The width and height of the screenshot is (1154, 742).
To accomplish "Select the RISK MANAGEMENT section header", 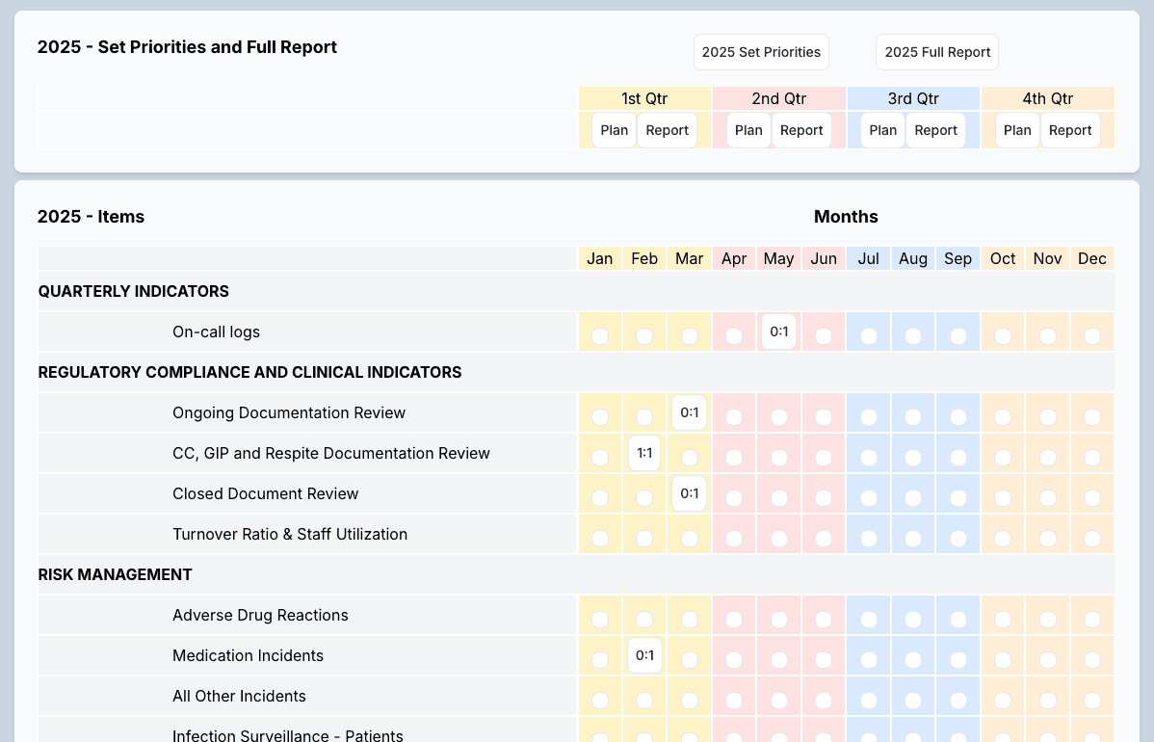I will pos(115,574).
